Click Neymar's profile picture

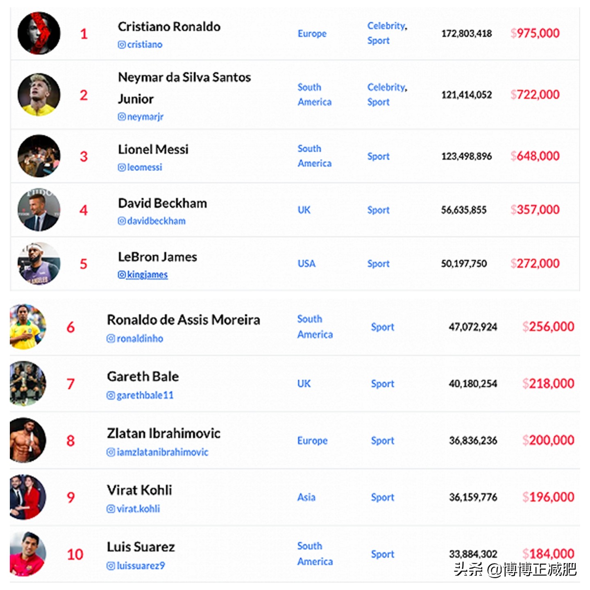[x=39, y=95]
